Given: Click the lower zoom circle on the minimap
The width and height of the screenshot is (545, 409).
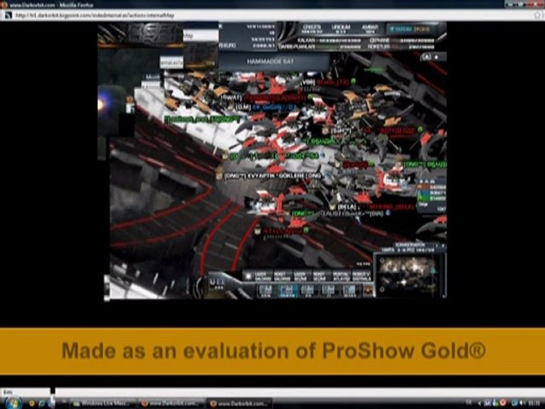Looking at the screenshot, I should pyautogui.click(x=382, y=289).
